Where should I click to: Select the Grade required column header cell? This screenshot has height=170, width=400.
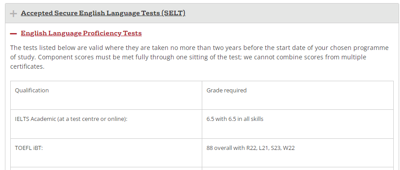(298, 95)
